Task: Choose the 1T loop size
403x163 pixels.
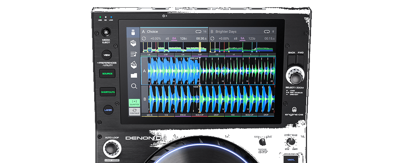Action: tap(234, 55)
